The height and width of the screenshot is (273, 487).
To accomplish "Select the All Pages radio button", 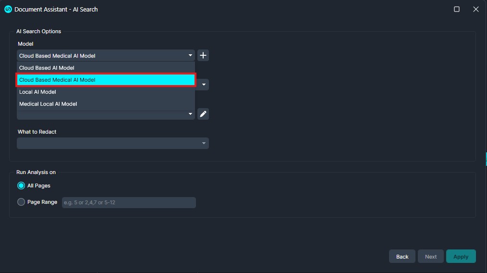I will (21, 186).
